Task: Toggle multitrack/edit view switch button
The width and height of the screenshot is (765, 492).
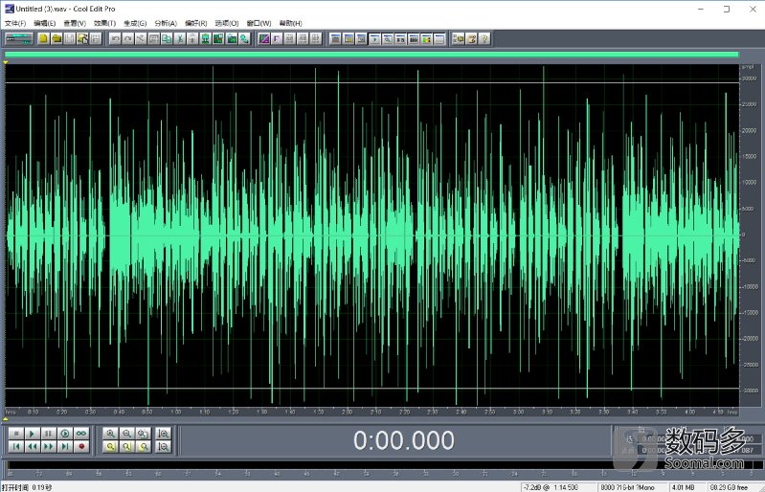Action: pos(18,39)
